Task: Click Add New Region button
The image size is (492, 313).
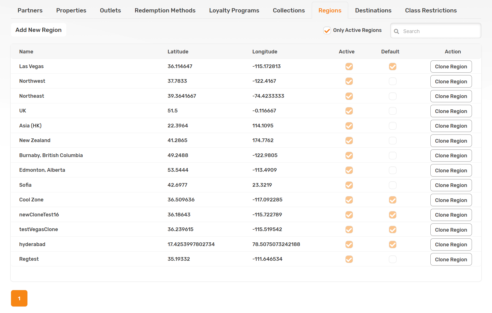Action: click(x=38, y=30)
